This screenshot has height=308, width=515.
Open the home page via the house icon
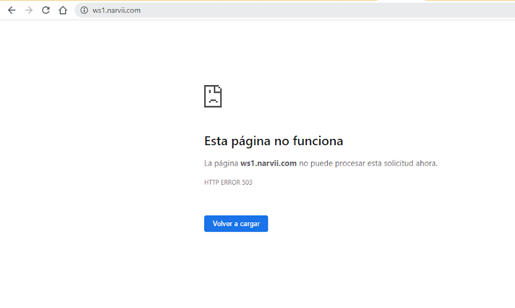63,10
